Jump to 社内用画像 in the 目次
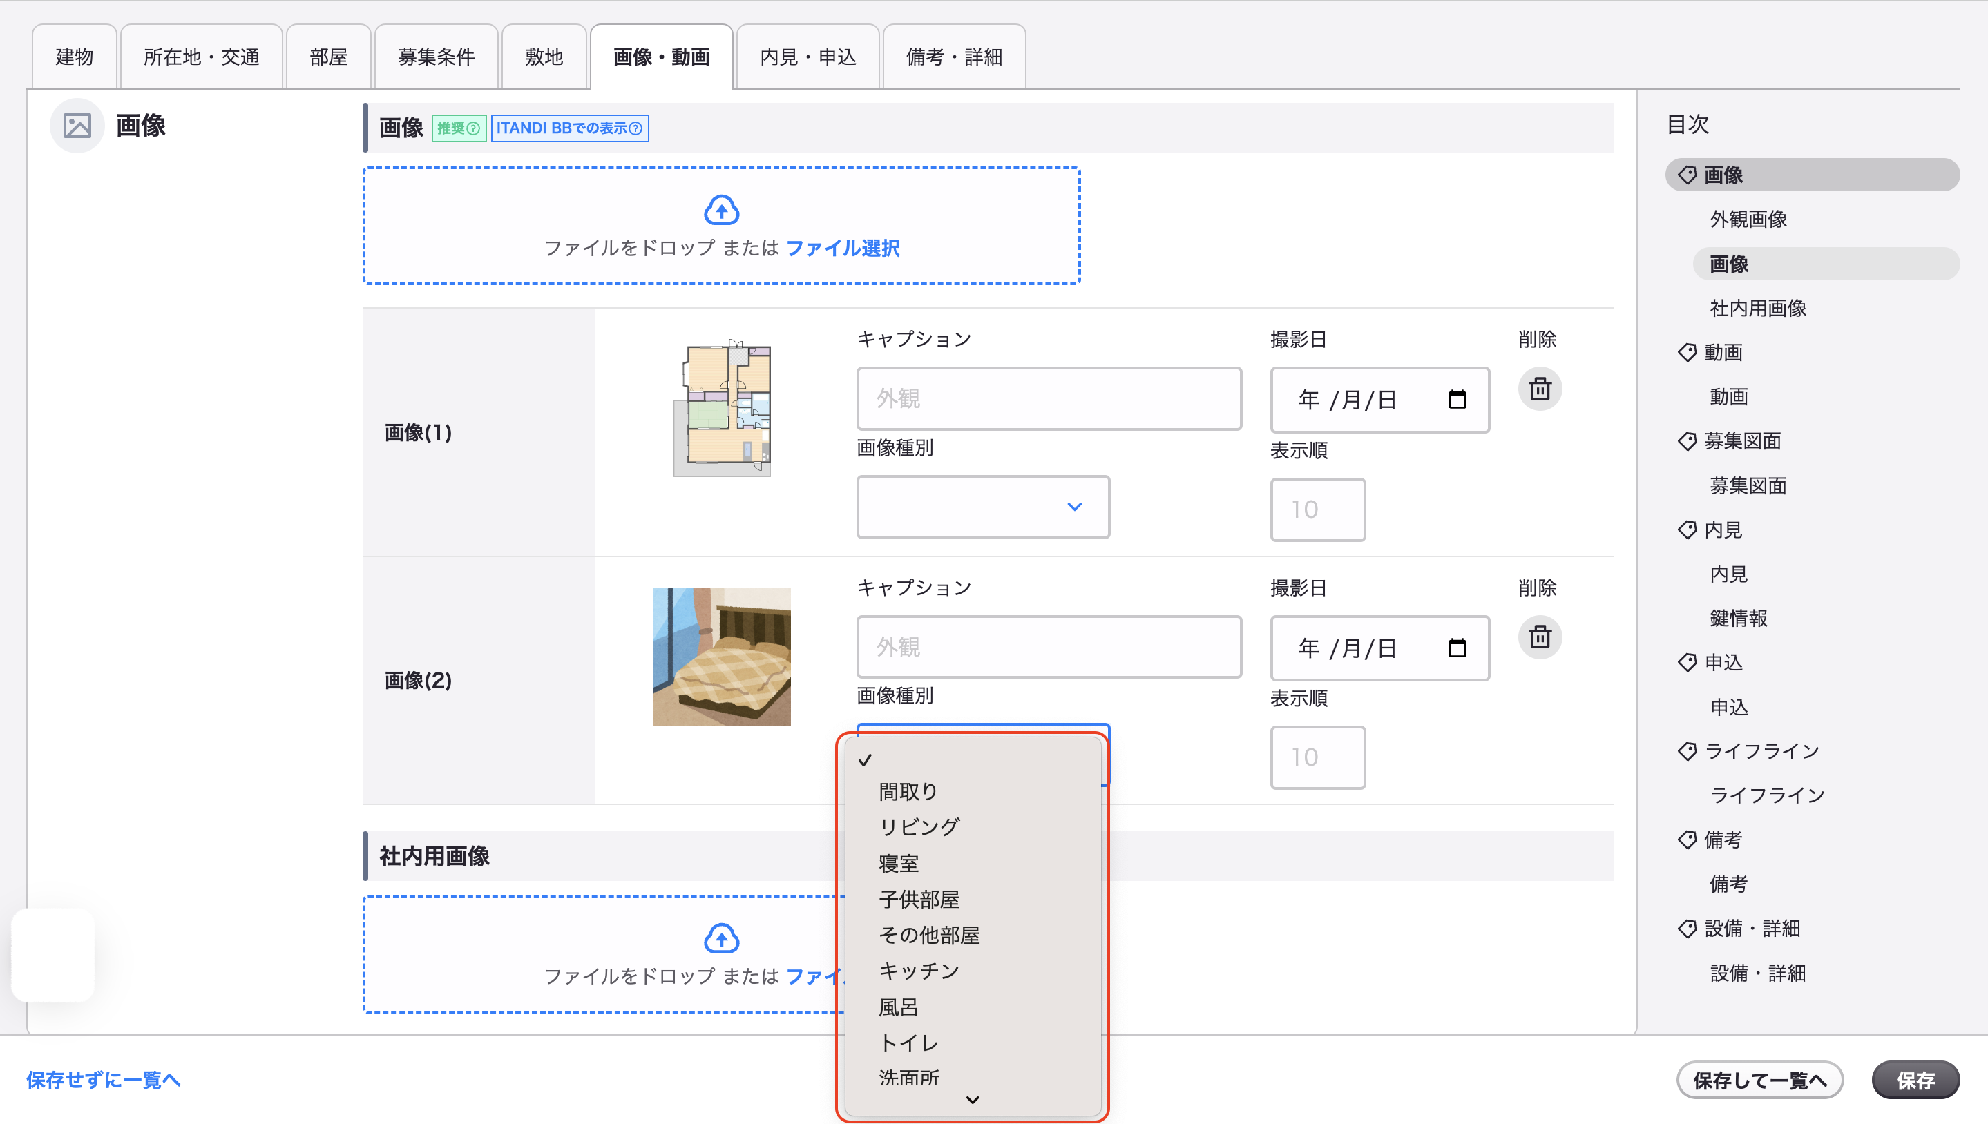This screenshot has width=1988, height=1124. pos(1758,308)
